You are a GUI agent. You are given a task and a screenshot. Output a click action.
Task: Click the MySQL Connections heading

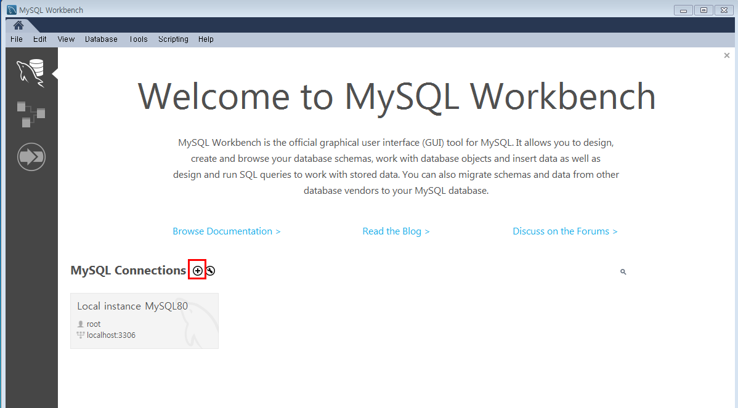pos(128,270)
